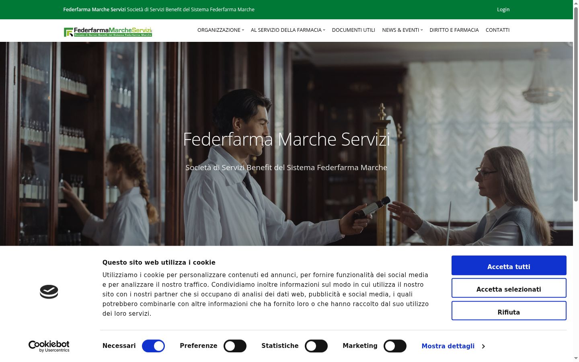The width and height of the screenshot is (579, 362).
Task: Expand the ORGANIZZAZIONE dropdown menu
Action: 221,30
